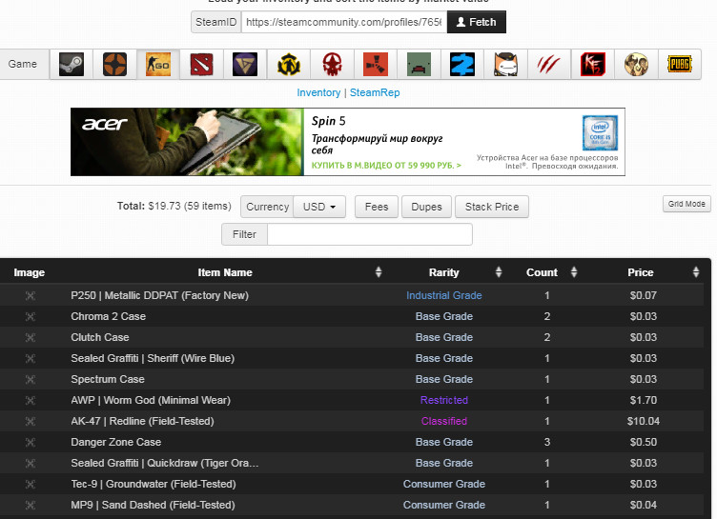The width and height of the screenshot is (717, 519).
Task: Sort table by Item Name arrows
Action: (379, 272)
